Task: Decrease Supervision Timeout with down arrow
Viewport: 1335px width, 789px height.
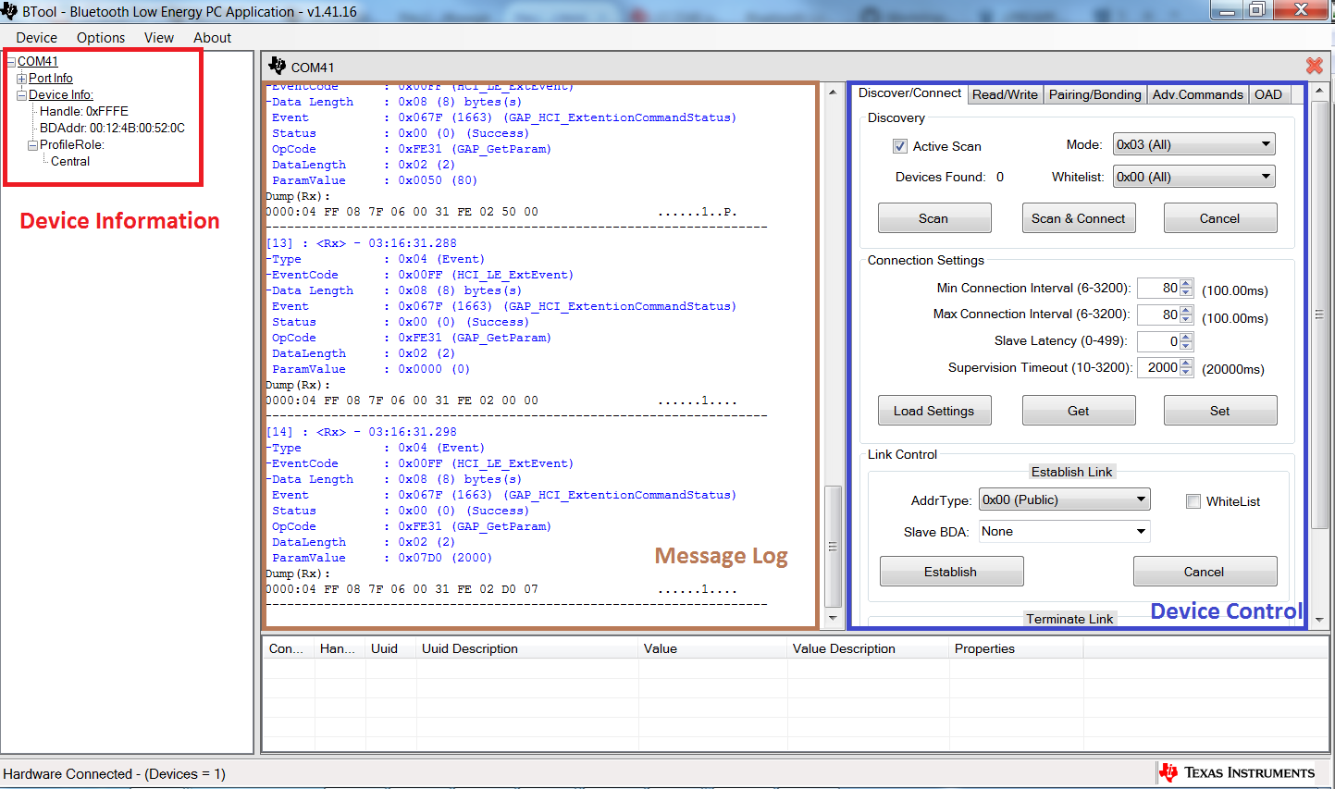Action: point(1186,372)
